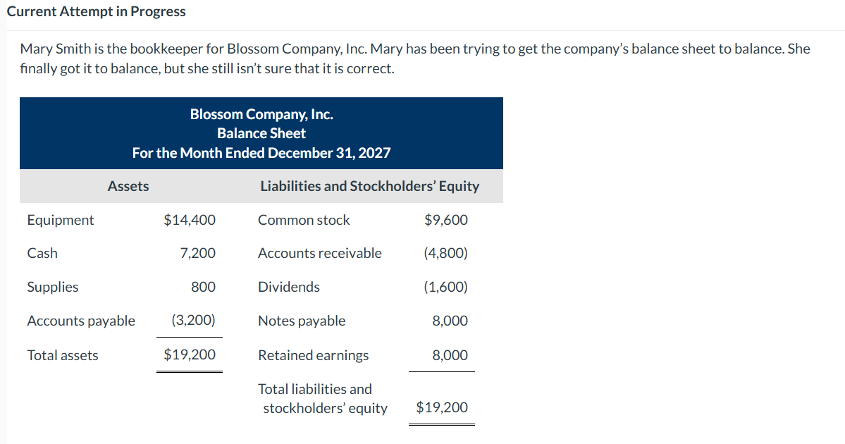The width and height of the screenshot is (845, 444).
Task: Click the Blossom Company, Inc. table title
Action: 261,114
